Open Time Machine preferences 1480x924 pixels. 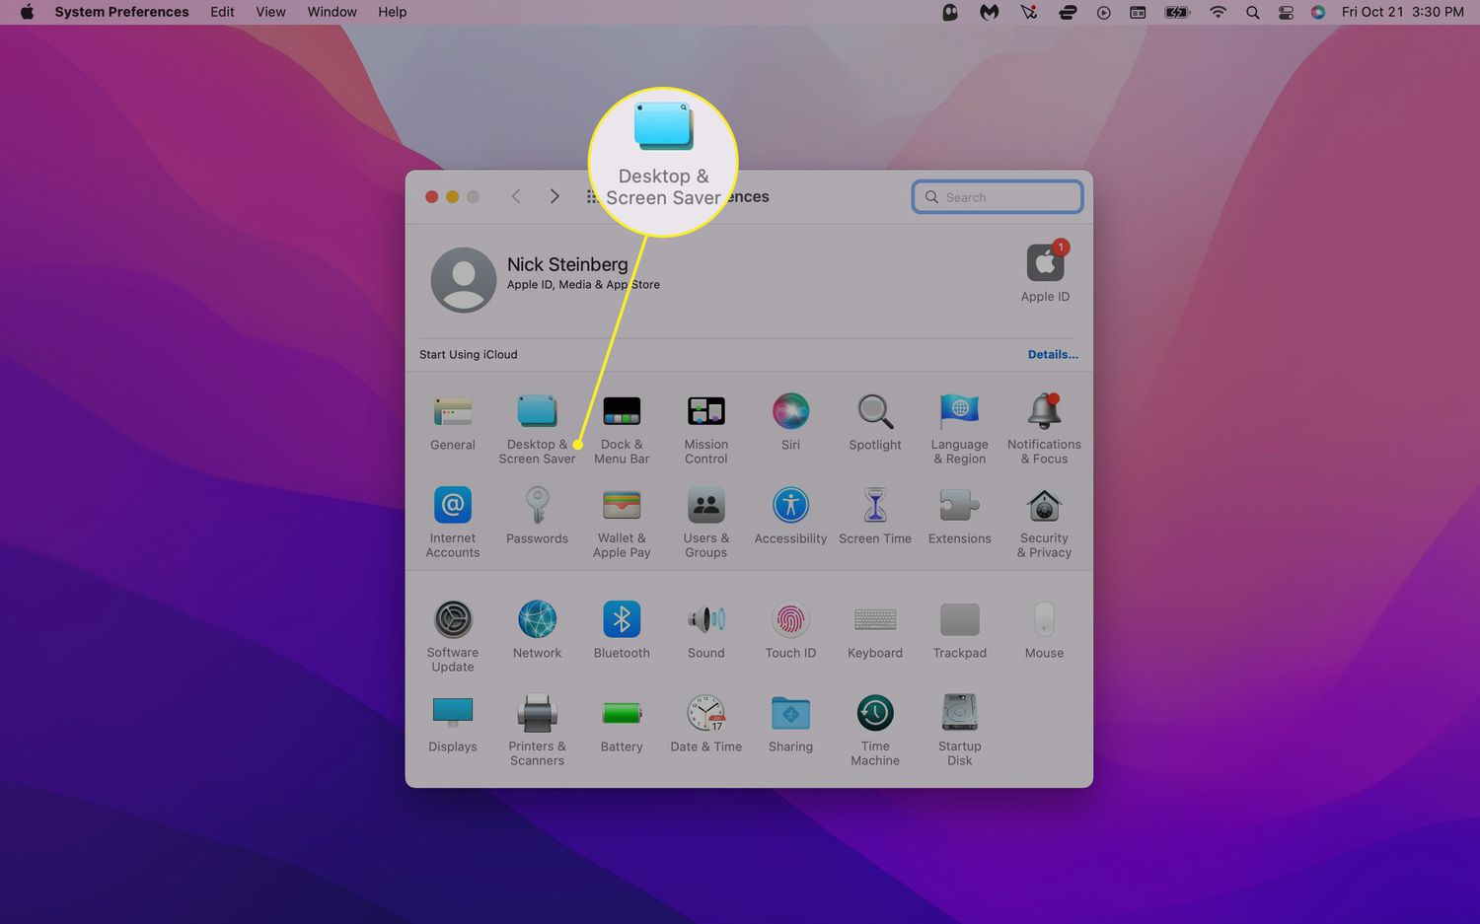875,730
